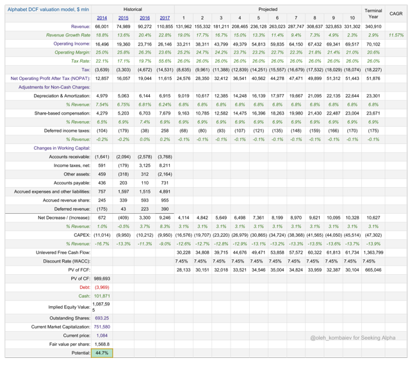
Task: Select the highlighted Potential 44.7% cell
Action: [102, 353]
